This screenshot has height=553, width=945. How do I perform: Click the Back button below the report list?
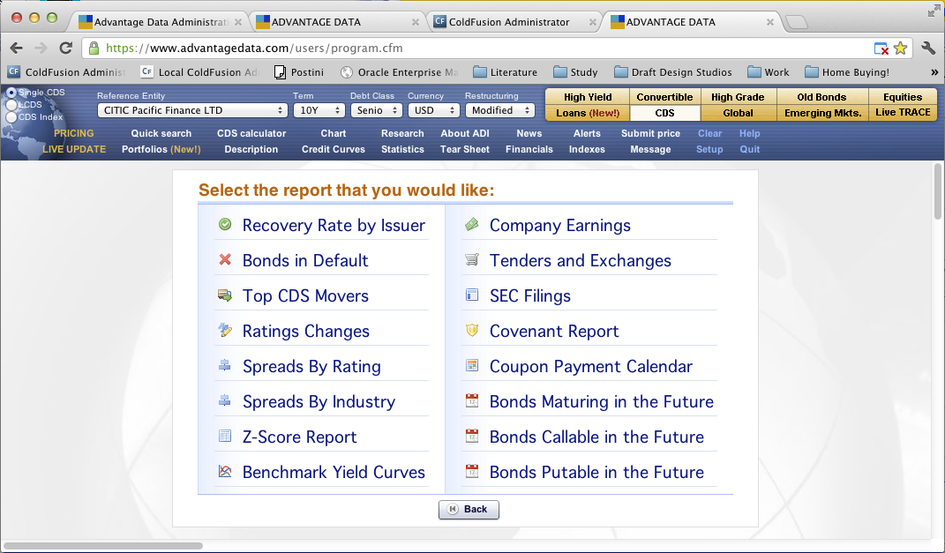coord(469,509)
